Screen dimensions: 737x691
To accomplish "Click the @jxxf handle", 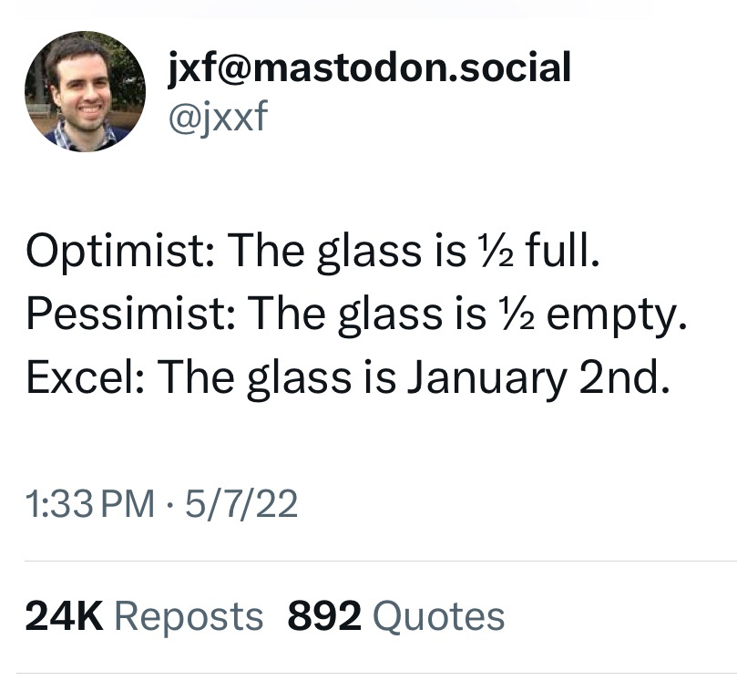I will (218, 116).
